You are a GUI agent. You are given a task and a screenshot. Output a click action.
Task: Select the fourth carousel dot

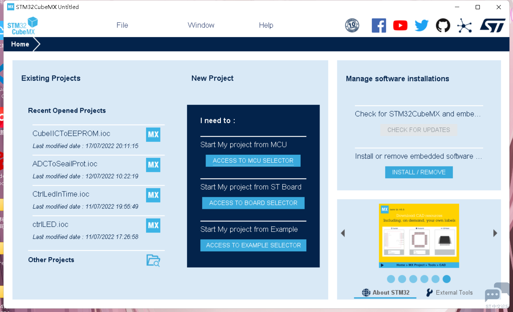click(424, 279)
